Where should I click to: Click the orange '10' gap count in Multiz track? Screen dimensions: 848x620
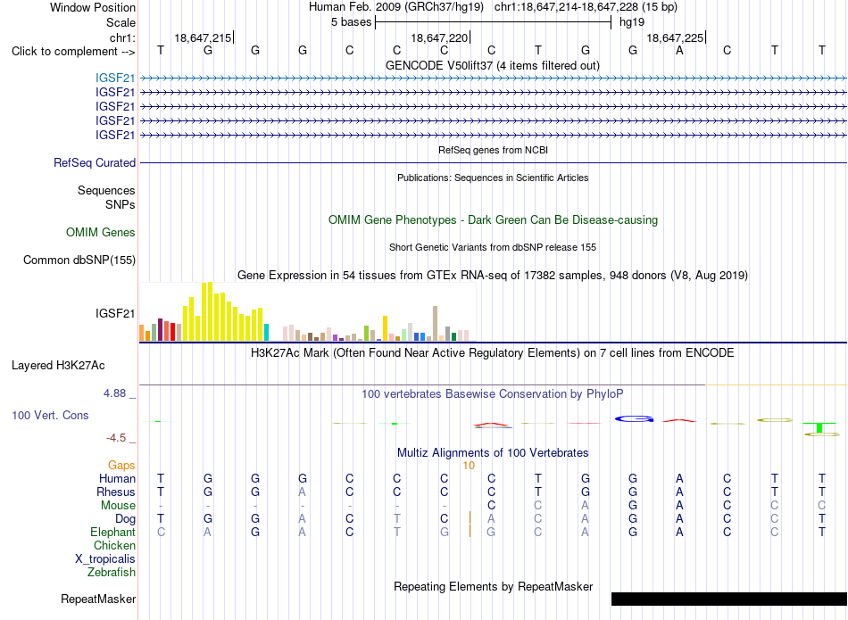[x=469, y=466]
